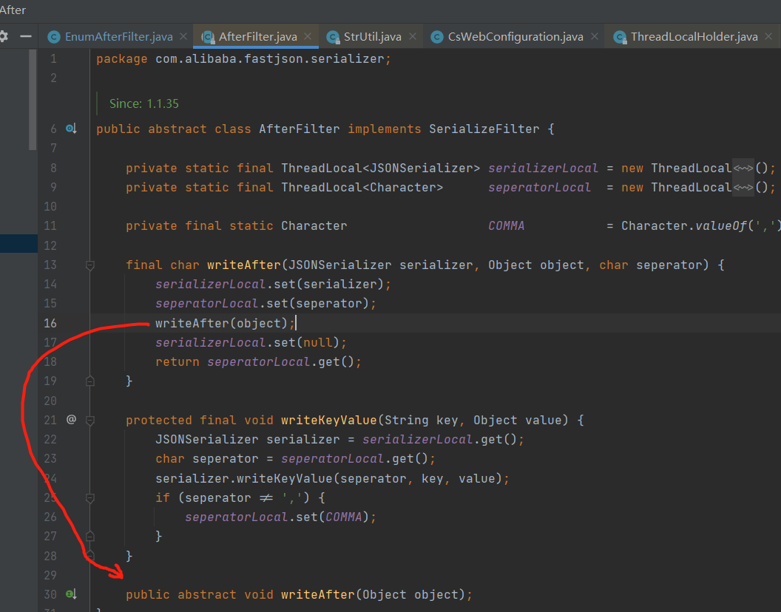Screen dimensions: 781x612
Task: Expand the folded diamond operator on line 9
Action: pyautogui.click(x=743, y=188)
